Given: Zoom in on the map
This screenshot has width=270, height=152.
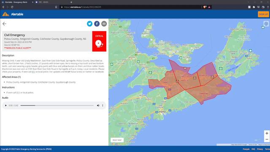Looking at the screenshot, I should tap(267, 133).
